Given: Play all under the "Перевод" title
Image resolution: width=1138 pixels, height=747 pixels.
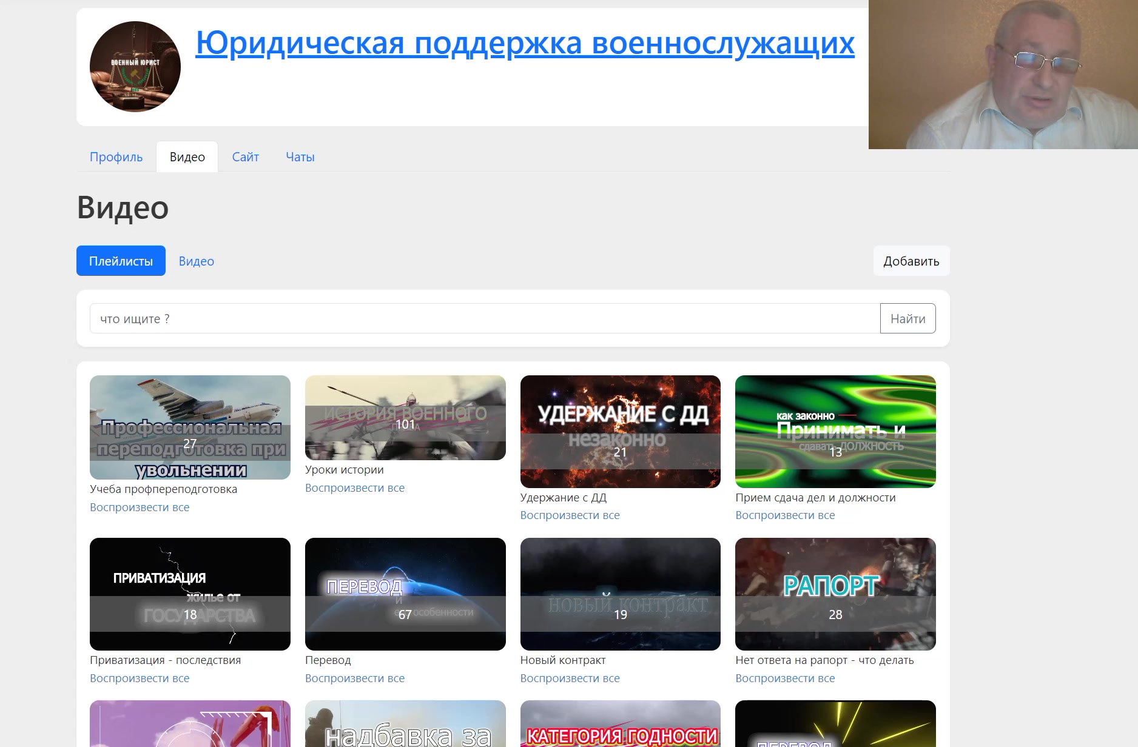Looking at the screenshot, I should (355, 678).
